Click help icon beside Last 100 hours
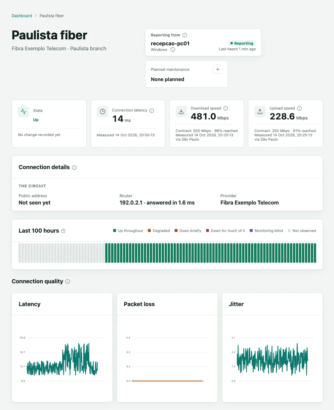This screenshot has width=334, height=410. 63,231
